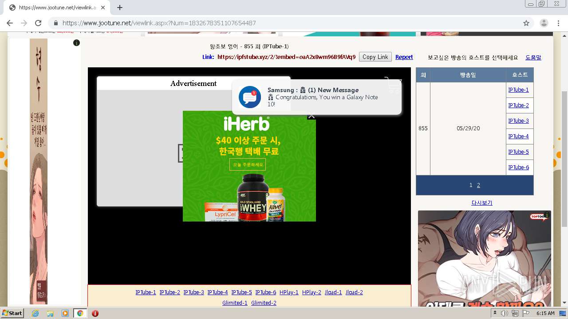Click IPTube-5 in the bottom link bar
Viewport: 568px width, 319px height.
[x=241, y=292]
